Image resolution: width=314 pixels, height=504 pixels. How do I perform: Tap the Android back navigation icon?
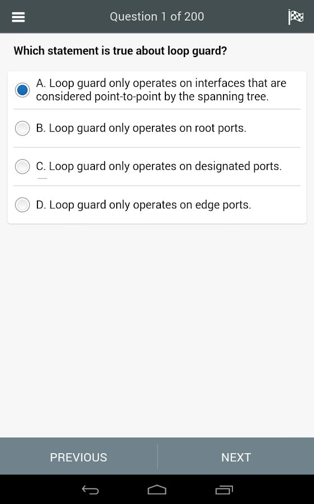coord(90,489)
